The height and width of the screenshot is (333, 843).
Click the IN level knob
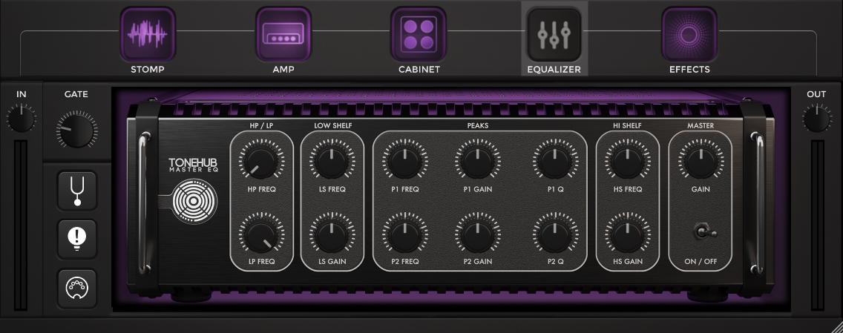21,119
